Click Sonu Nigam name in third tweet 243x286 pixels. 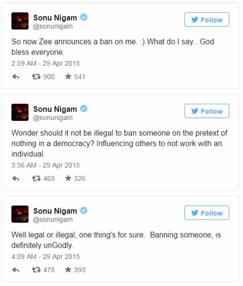tap(55, 211)
